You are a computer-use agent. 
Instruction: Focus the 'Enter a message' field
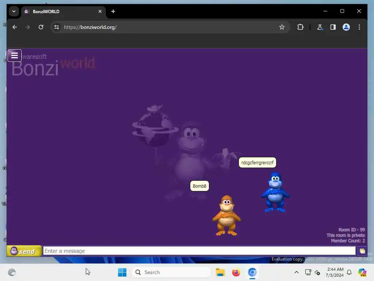pos(199,251)
